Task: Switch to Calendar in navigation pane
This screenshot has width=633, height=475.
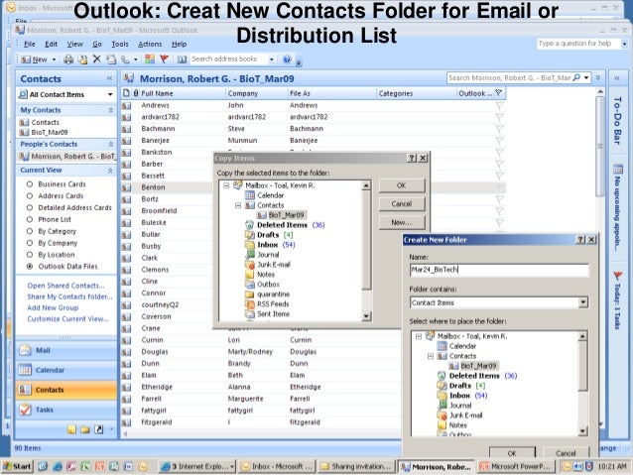Action: [x=66, y=370]
